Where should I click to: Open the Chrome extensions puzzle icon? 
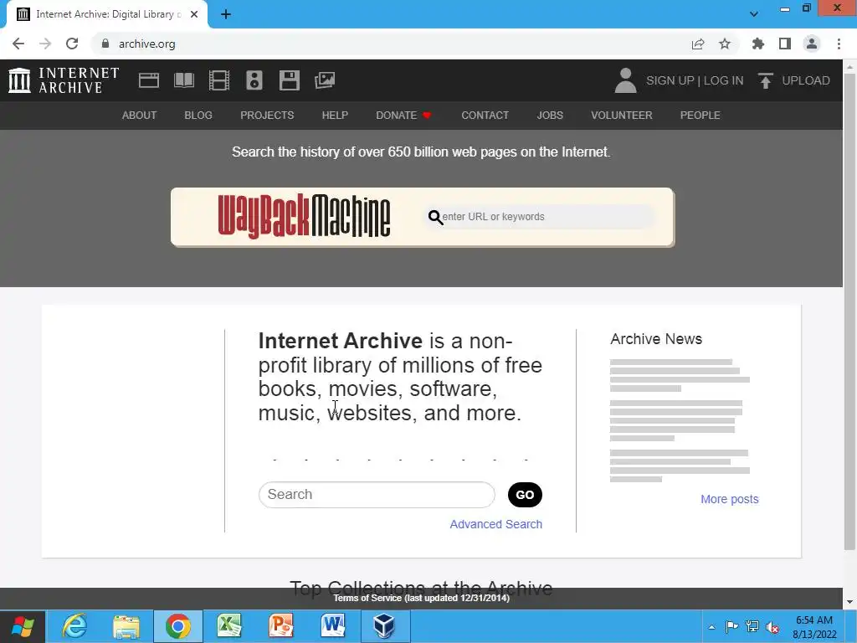point(758,44)
